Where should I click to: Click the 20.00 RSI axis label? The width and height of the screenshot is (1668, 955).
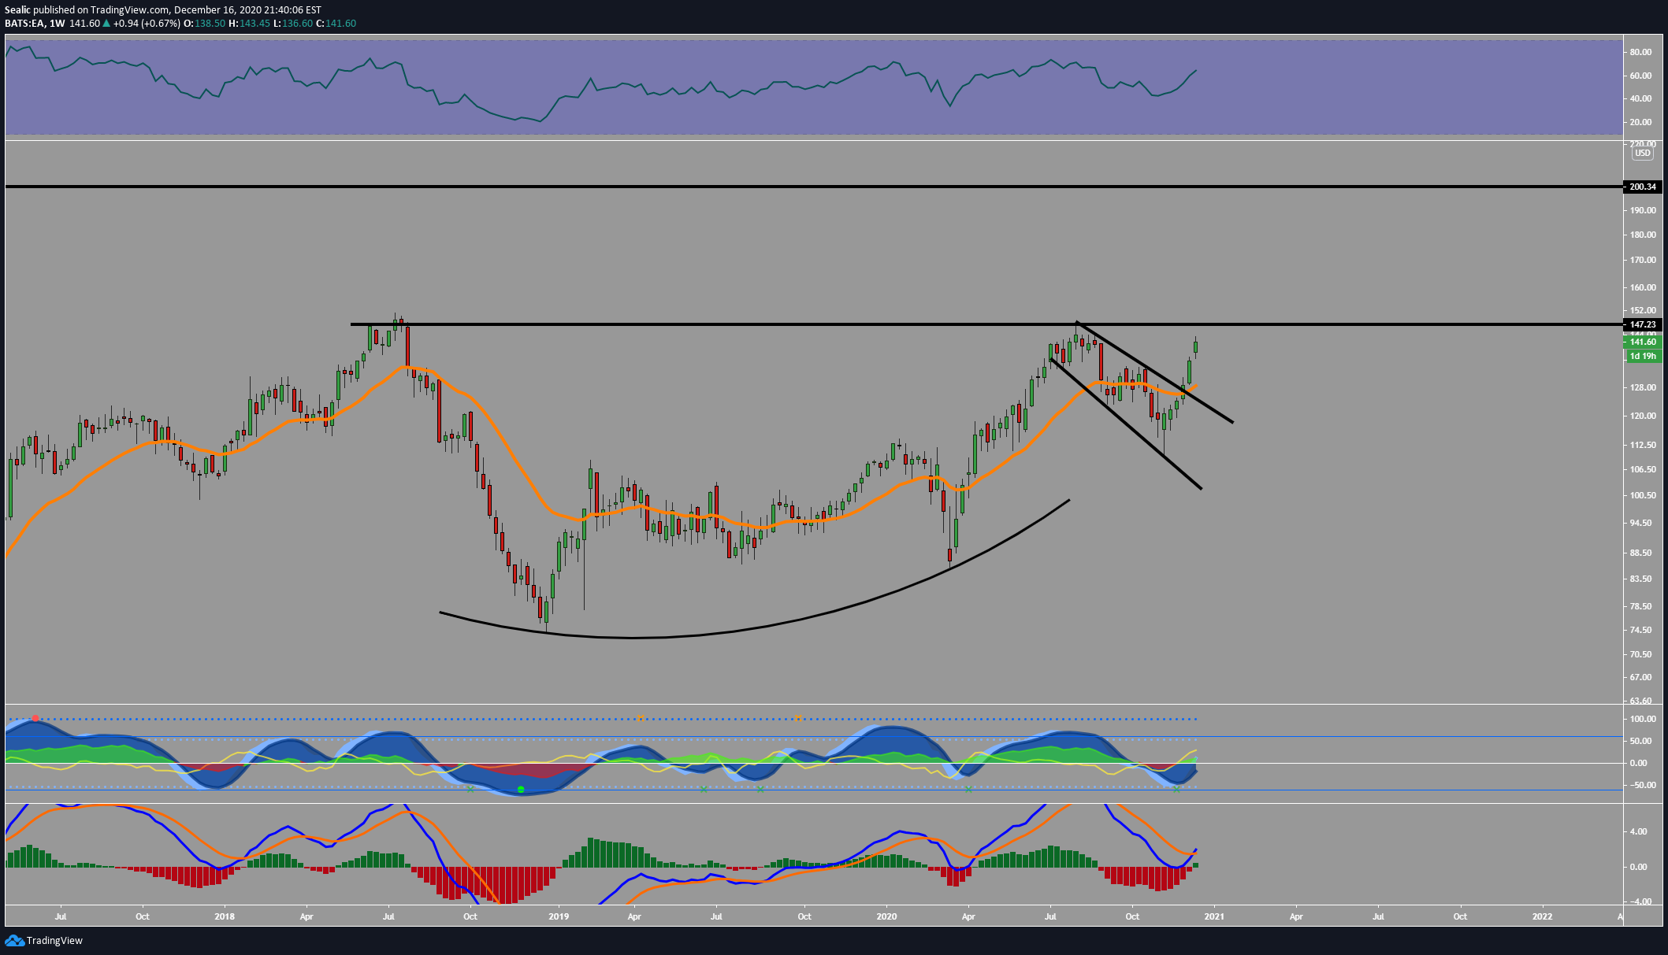(1640, 122)
